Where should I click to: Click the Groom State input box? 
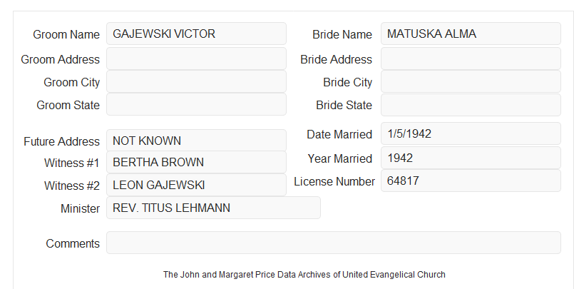[x=196, y=104]
